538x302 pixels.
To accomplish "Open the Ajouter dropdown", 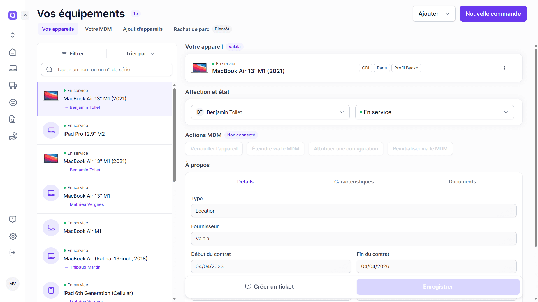I will click(x=434, y=14).
